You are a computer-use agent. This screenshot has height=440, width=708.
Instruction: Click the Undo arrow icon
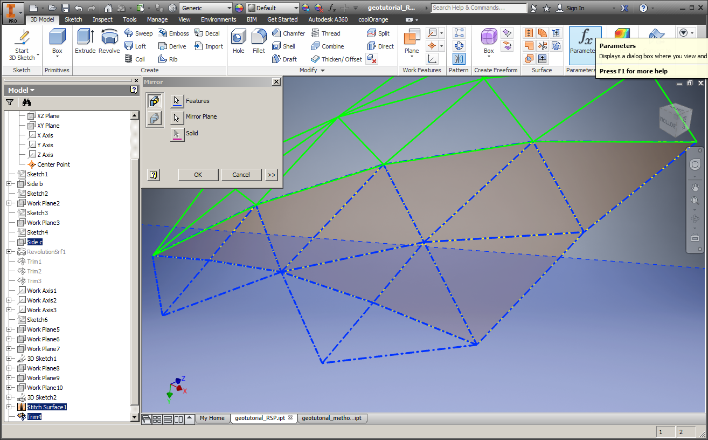click(x=79, y=8)
